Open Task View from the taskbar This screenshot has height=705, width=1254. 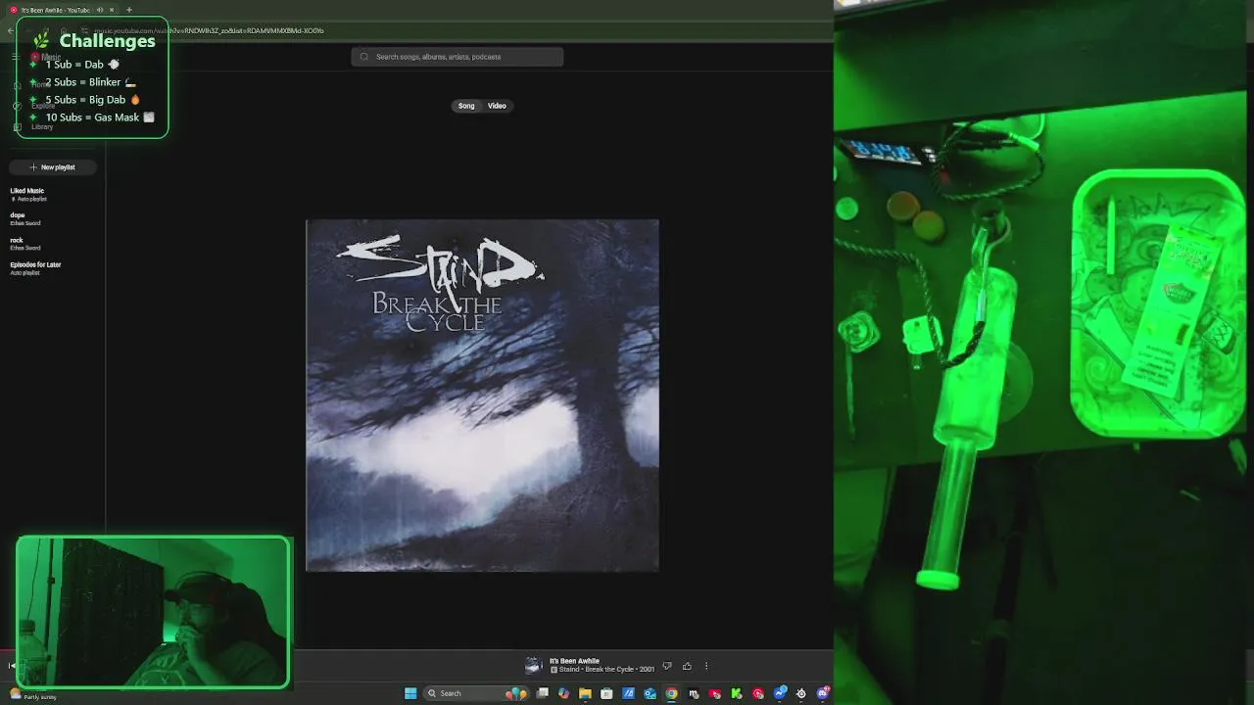tap(542, 693)
